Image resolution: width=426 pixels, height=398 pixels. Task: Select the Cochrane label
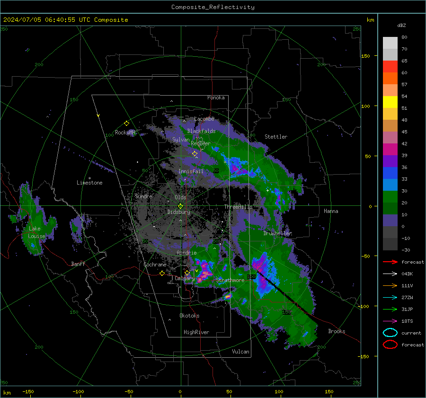point(155,265)
